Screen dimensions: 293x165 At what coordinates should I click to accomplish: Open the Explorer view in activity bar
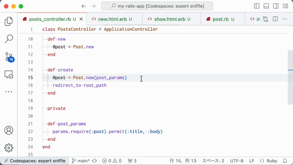click(9, 21)
